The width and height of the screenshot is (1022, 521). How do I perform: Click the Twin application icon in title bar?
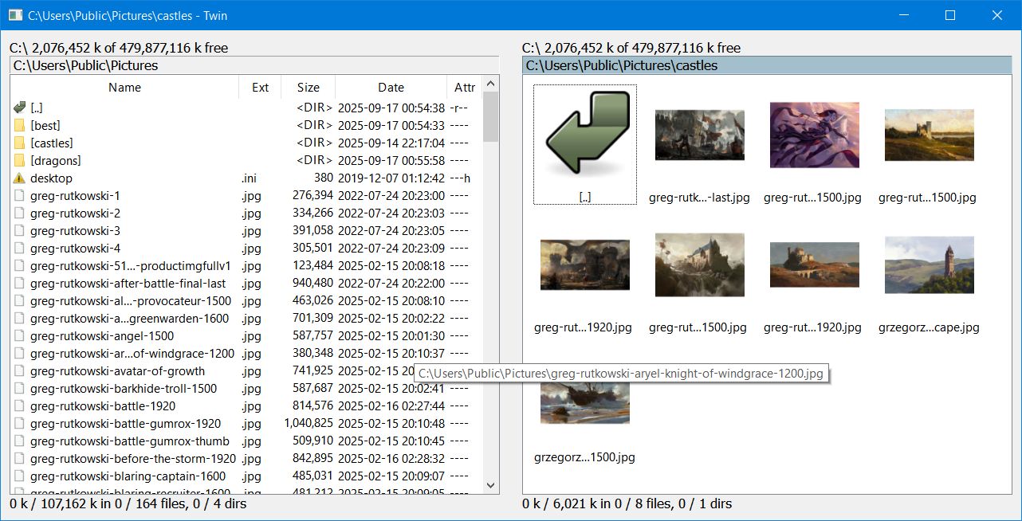15,15
